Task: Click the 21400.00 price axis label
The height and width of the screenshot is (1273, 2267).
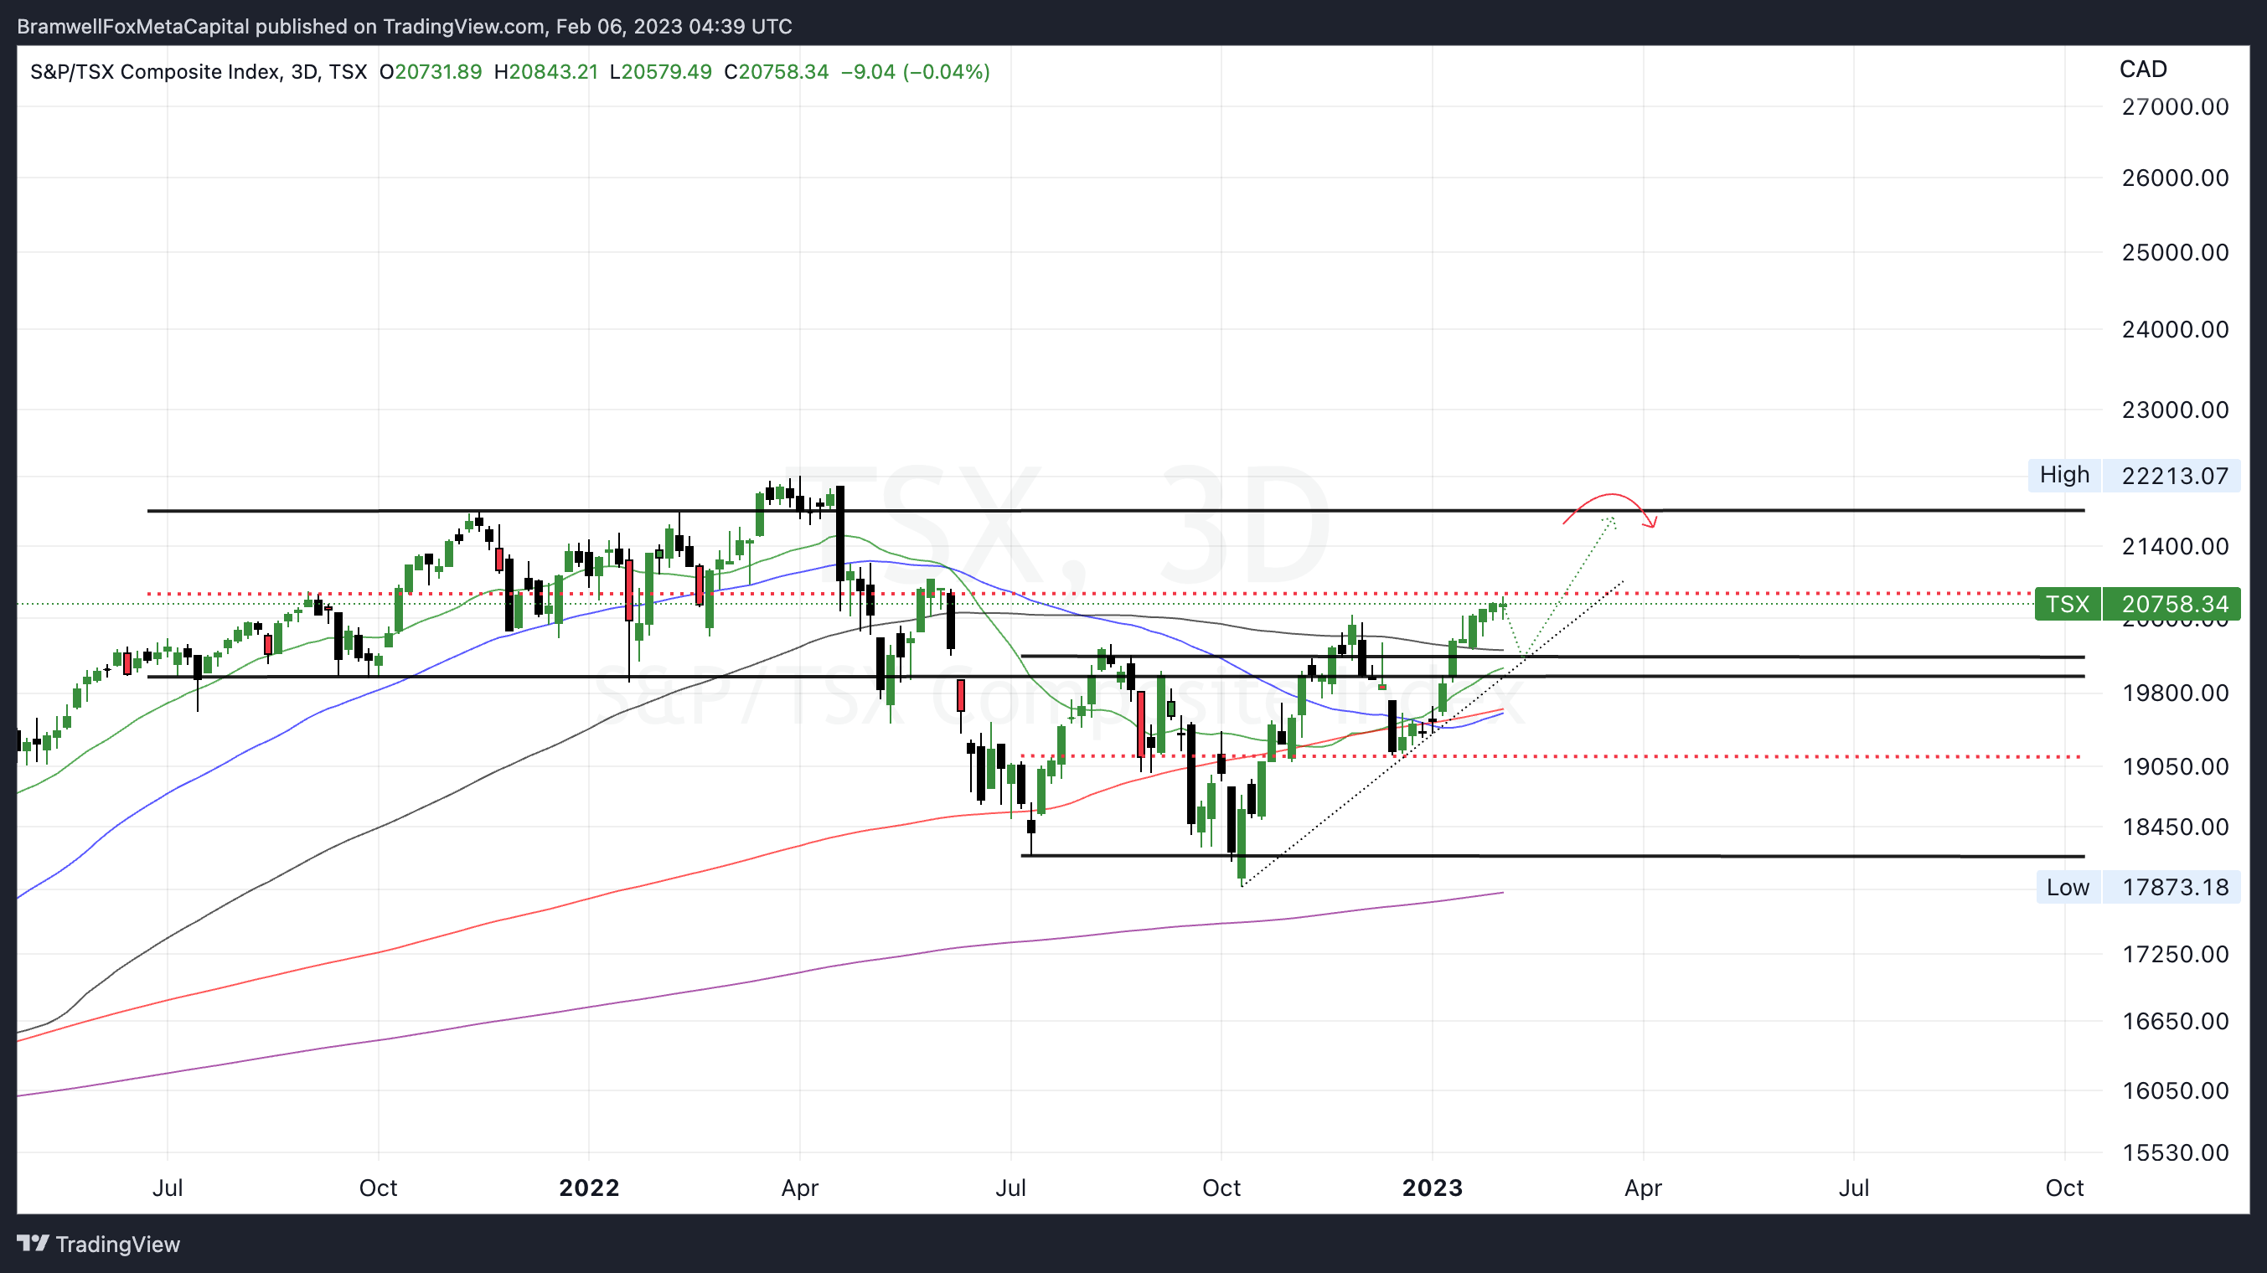Action: (2175, 546)
